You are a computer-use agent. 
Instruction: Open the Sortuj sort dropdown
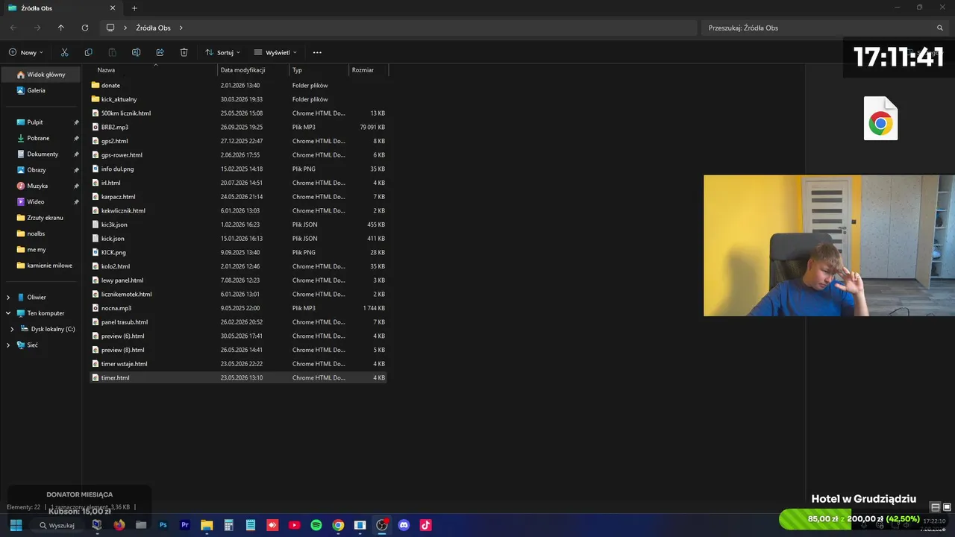point(222,52)
